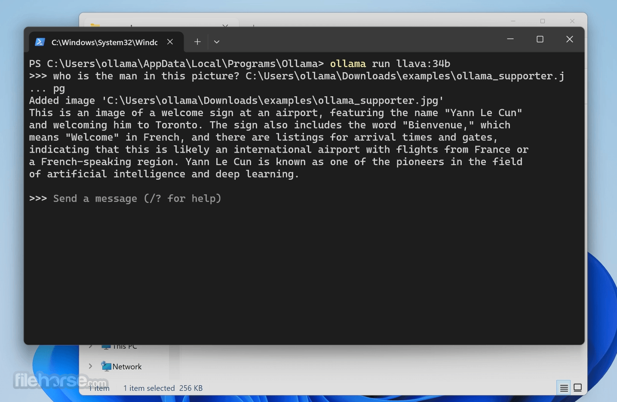The width and height of the screenshot is (617, 402).
Task: Open the terminal profile dropdown chevron
Action: [217, 42]
